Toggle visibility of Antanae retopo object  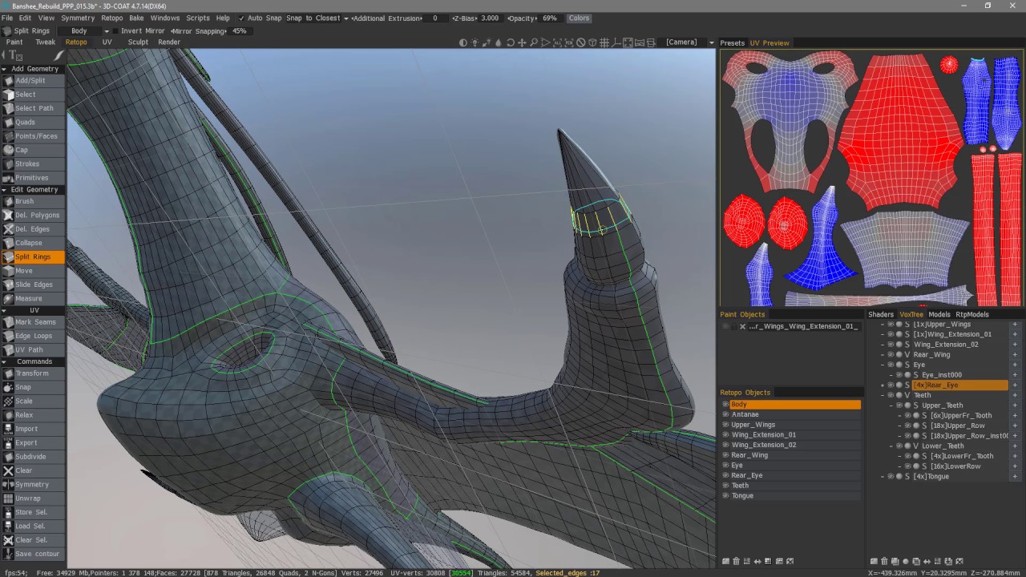725,414
